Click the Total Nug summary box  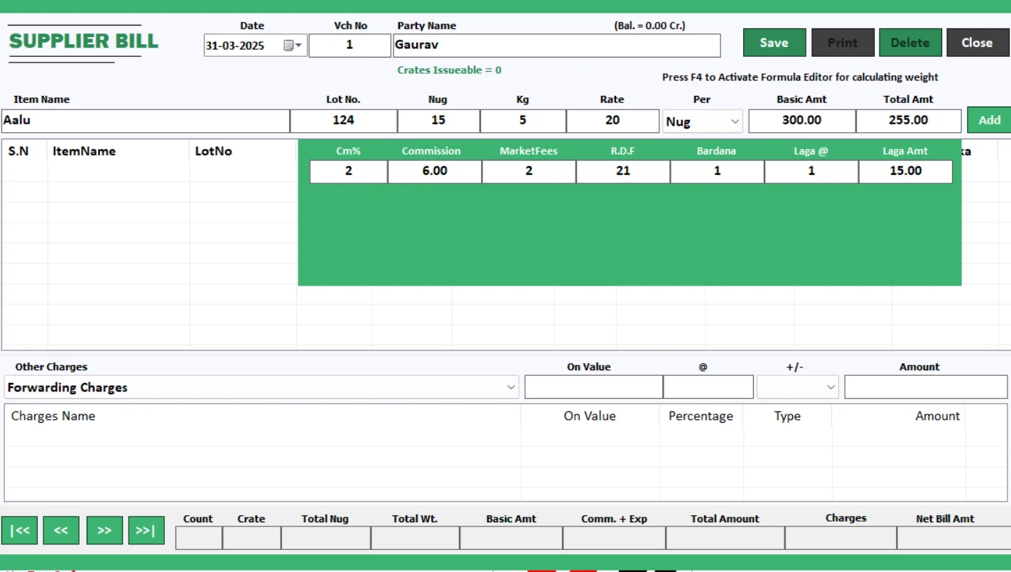[325, 538]
